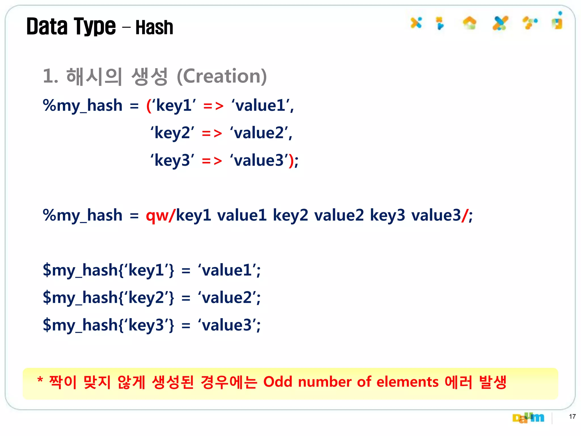Viewport: 581px width, 436px height.
Task: Click the red 'qw/' operator text
Action: point(161,215)
